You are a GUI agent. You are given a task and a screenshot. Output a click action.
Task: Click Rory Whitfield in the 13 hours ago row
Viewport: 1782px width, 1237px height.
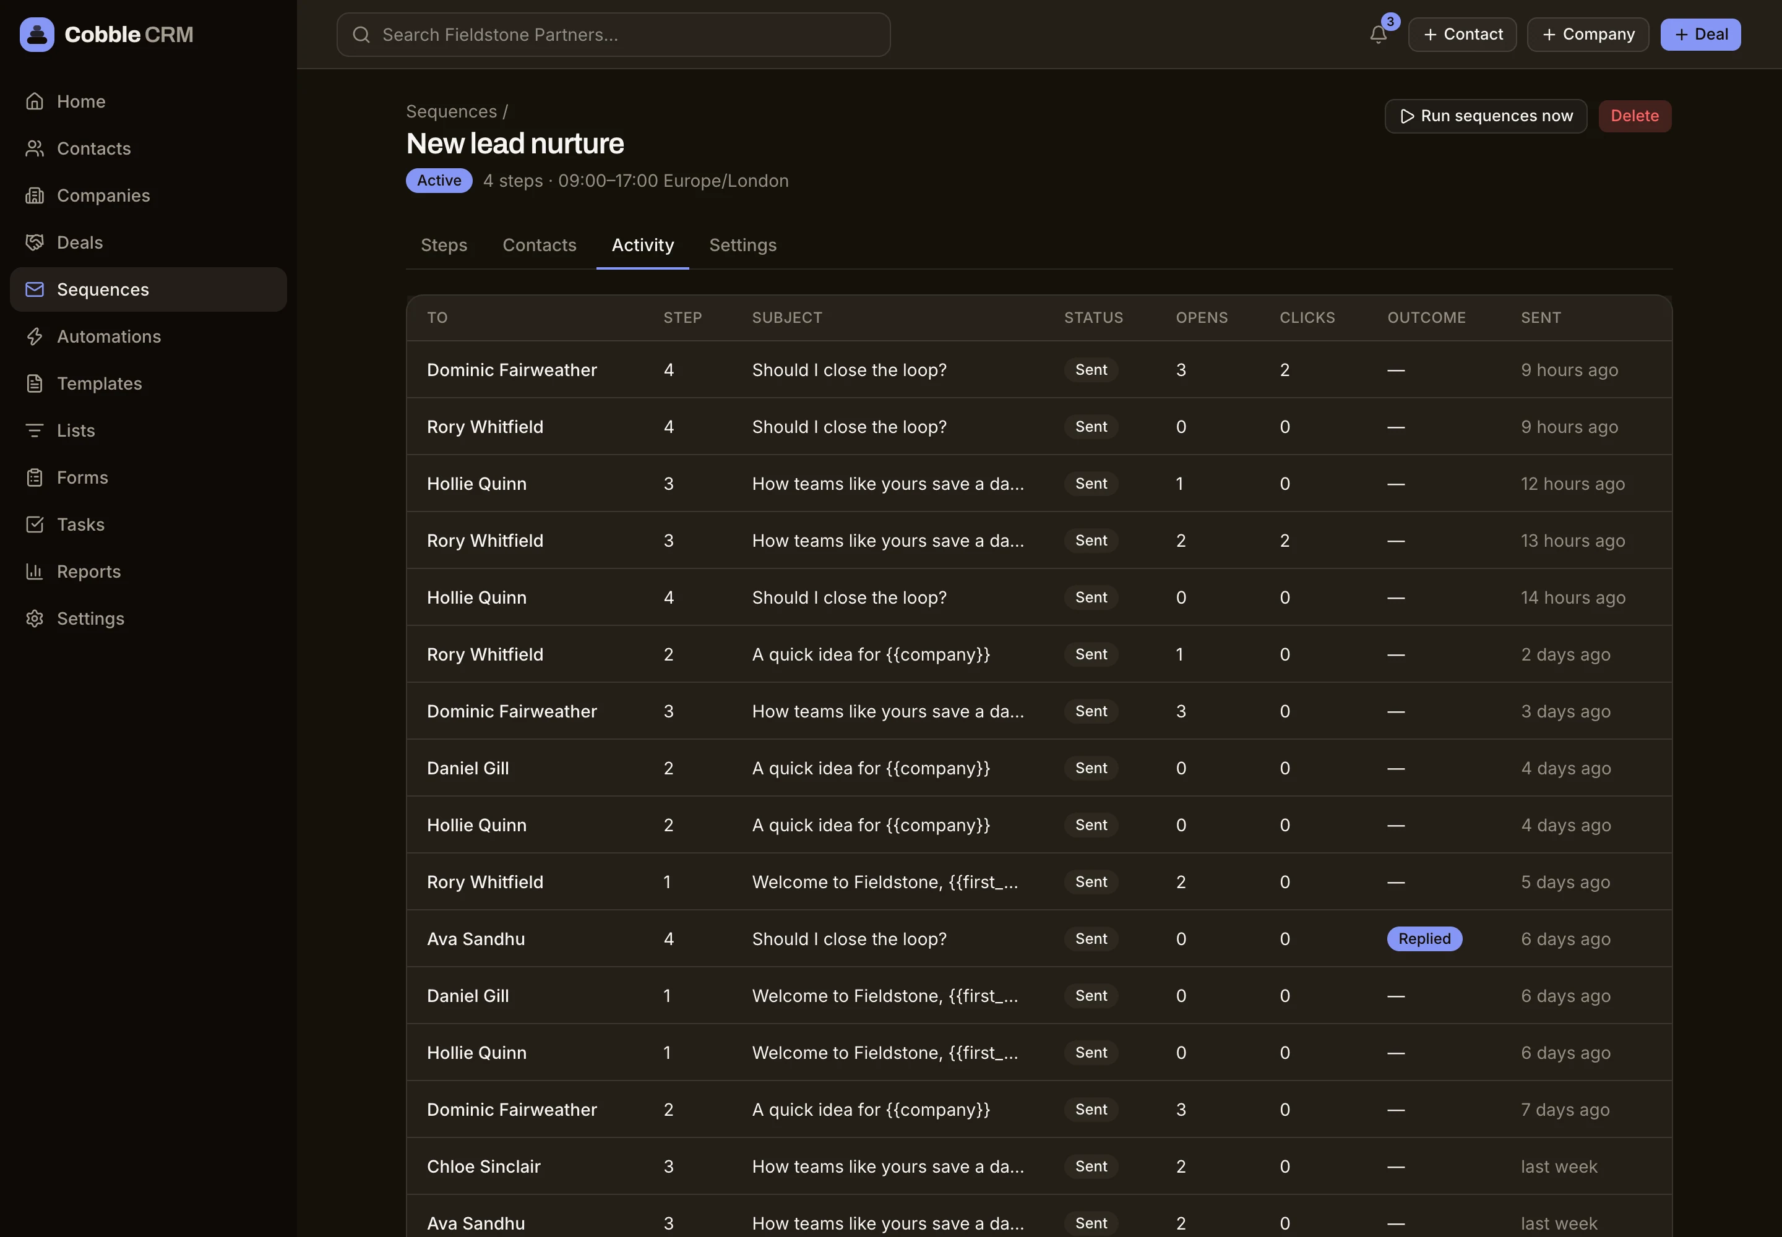484,540
